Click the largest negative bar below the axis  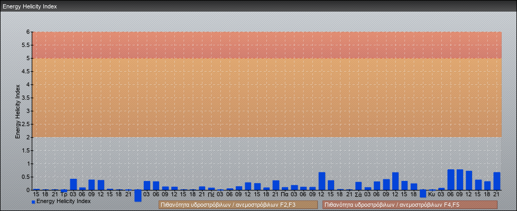point(138,196)
